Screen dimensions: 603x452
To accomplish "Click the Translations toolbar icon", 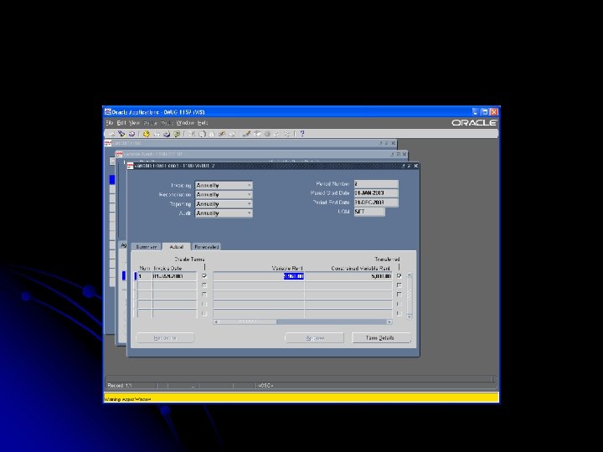I will [267, 134].
